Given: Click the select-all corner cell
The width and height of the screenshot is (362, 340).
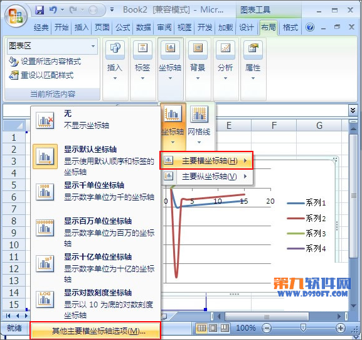Looking at the screenshot, I should [x=14, y=126].
